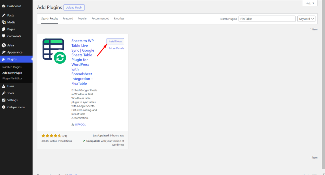Screen dimensions: 325x175
Task: Click the '(24)' rating count
Action: pos(65,136)
